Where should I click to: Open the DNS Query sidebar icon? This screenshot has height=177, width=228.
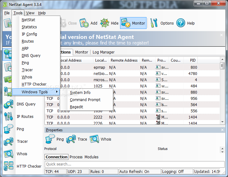point(8,104)
